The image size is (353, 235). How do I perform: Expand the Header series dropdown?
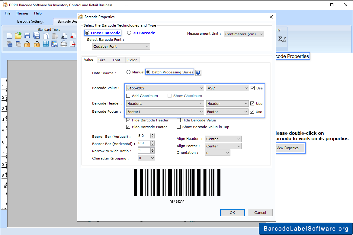pyautogui.click(x=227, y=104)
